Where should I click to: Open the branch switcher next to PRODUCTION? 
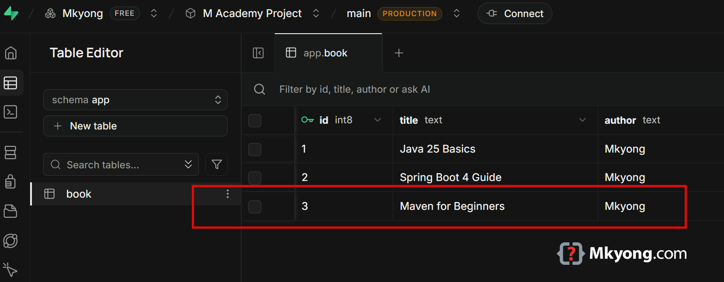pos(457,14)
